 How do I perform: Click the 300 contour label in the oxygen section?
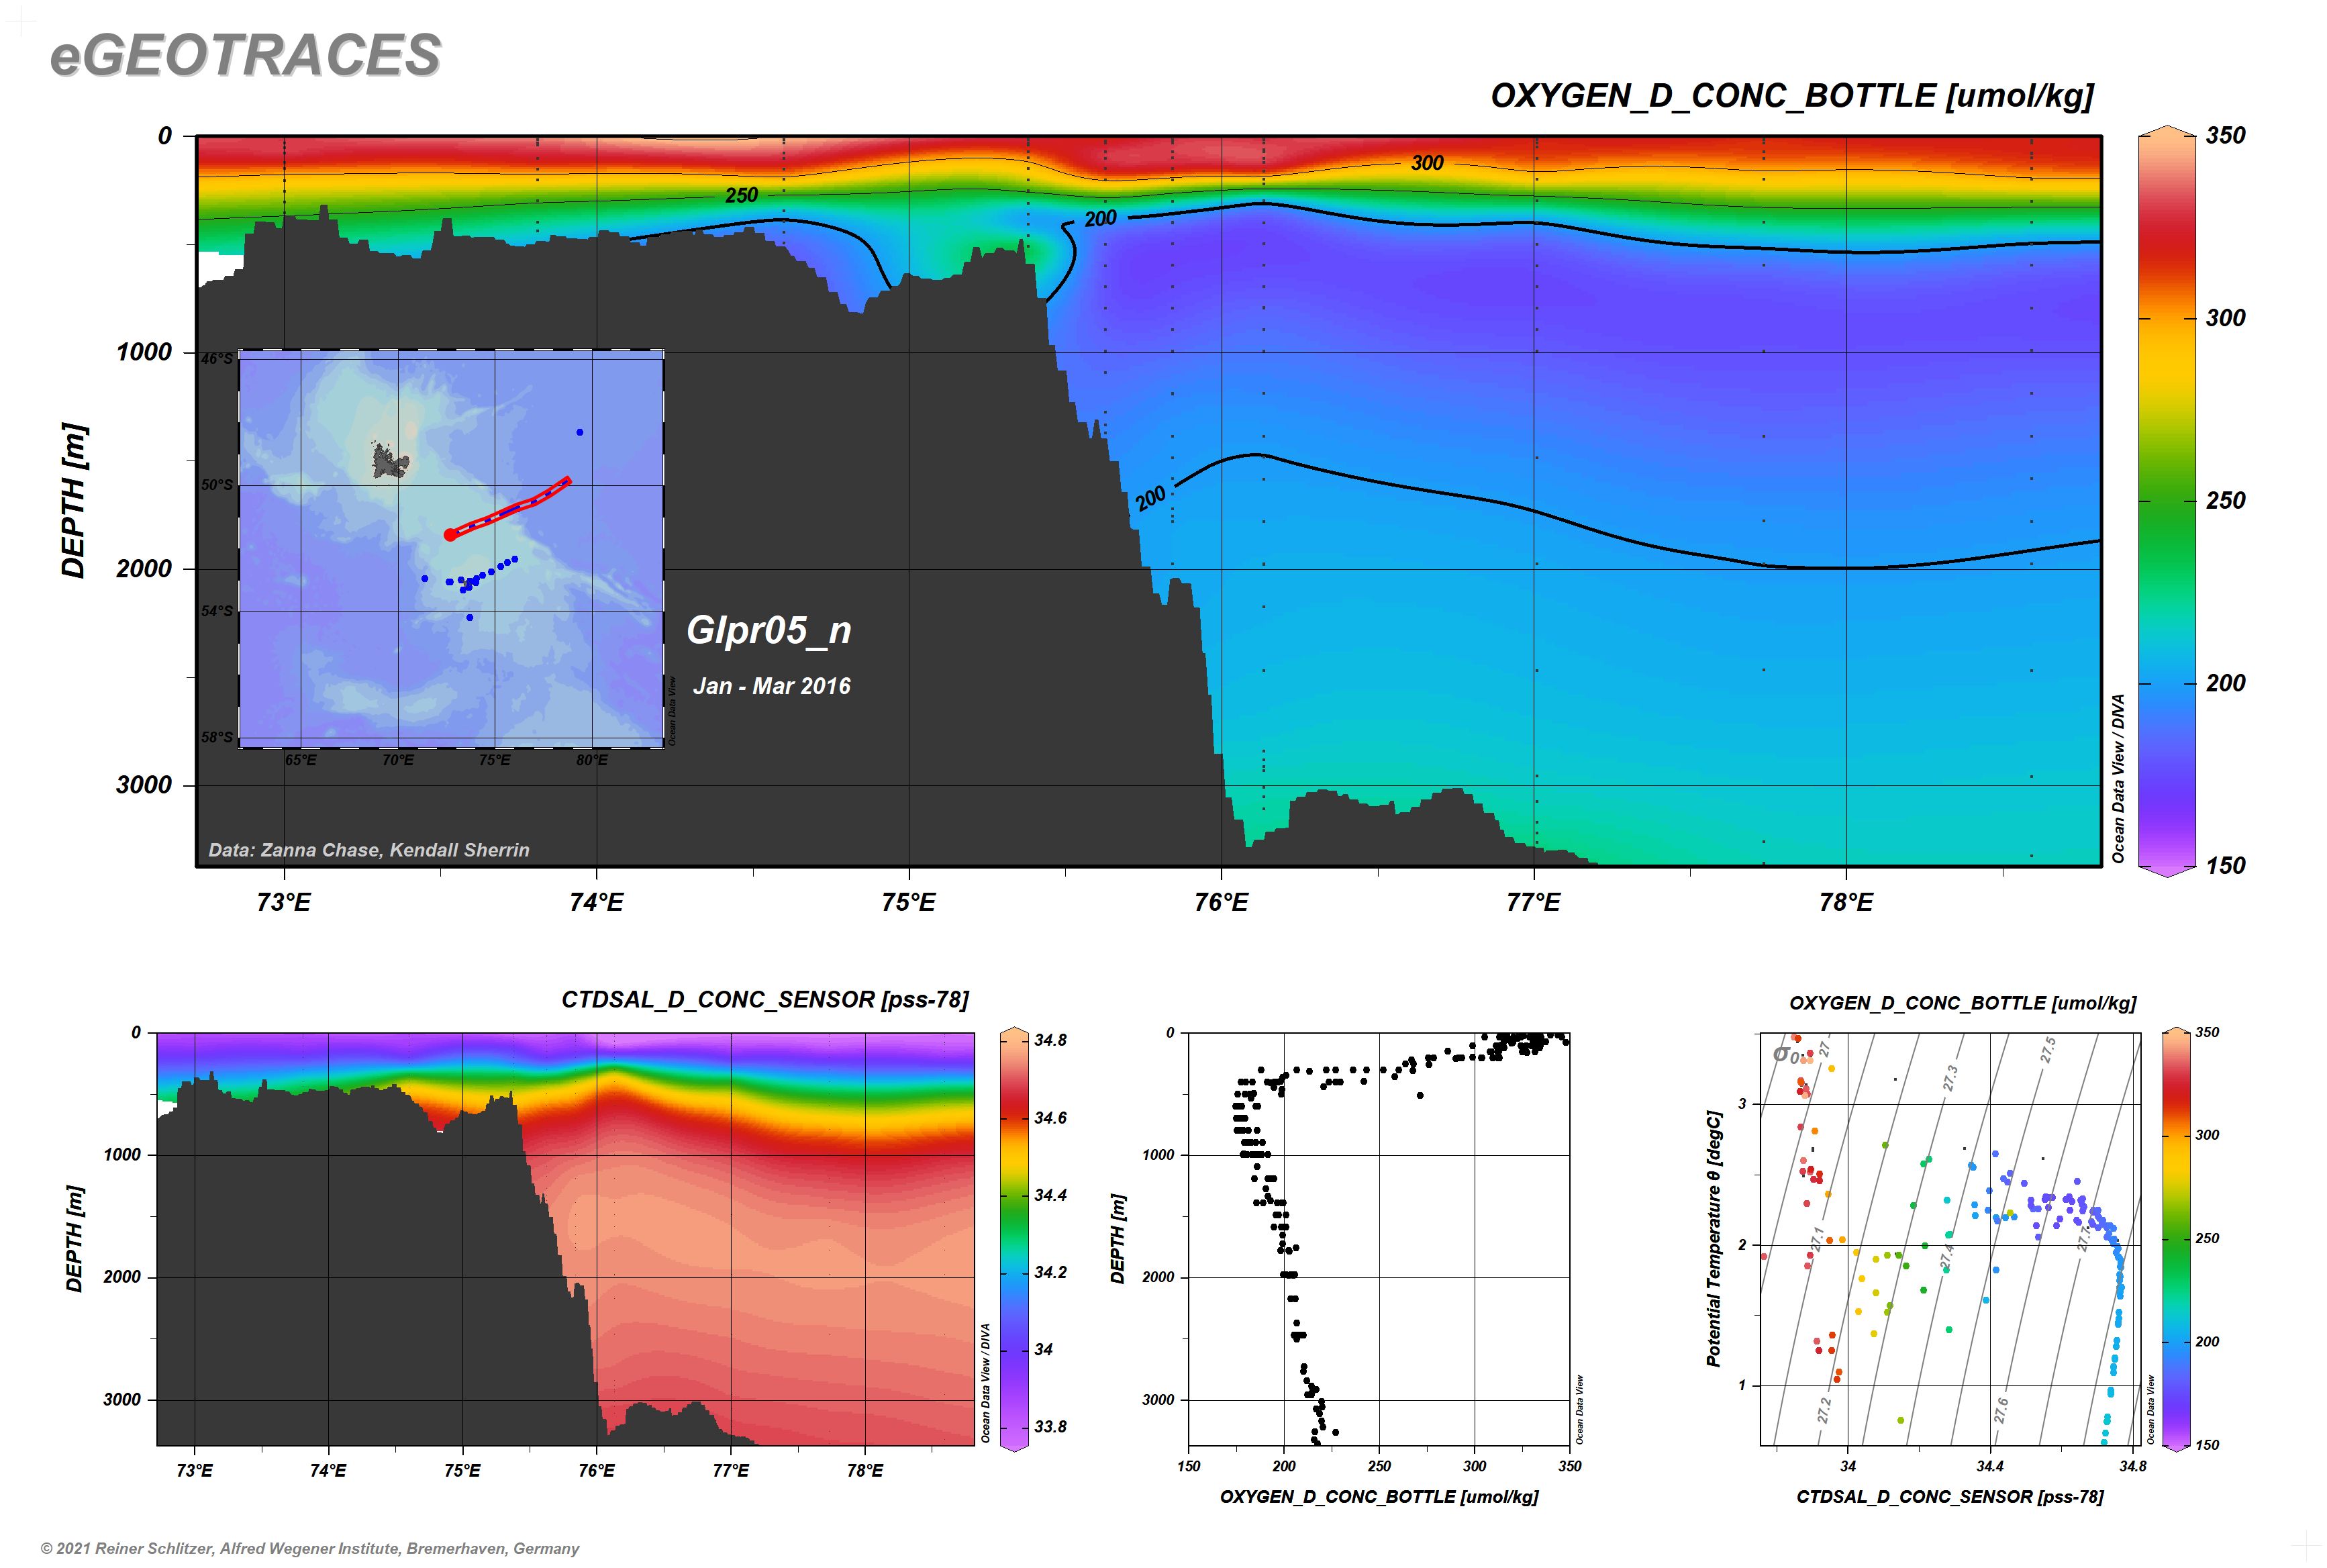[1427, 163]
